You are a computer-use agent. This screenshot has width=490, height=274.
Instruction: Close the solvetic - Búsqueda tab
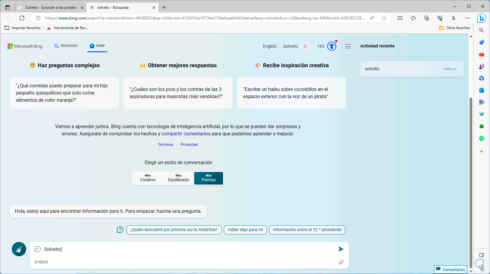[154, 8]
